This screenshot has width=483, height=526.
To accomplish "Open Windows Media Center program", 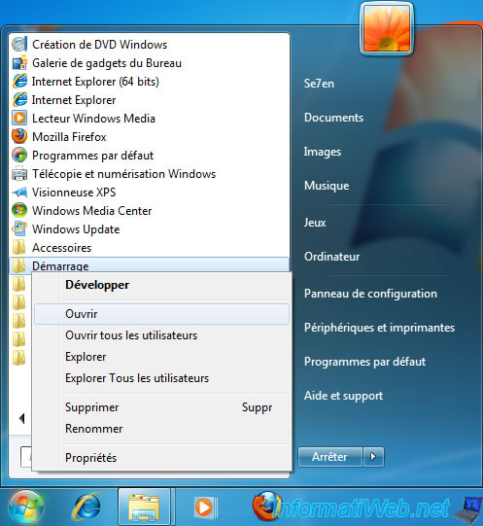I will (x=150, y=211).
